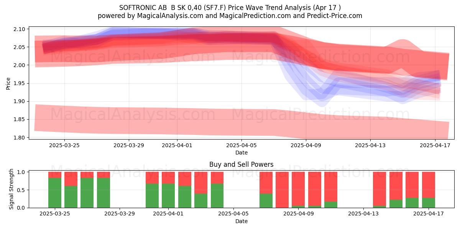The image size is (460, 230).
Task: Click the 2025-04-17 tick on the Buy and Sell Powers chart
Action: (428, 214)
